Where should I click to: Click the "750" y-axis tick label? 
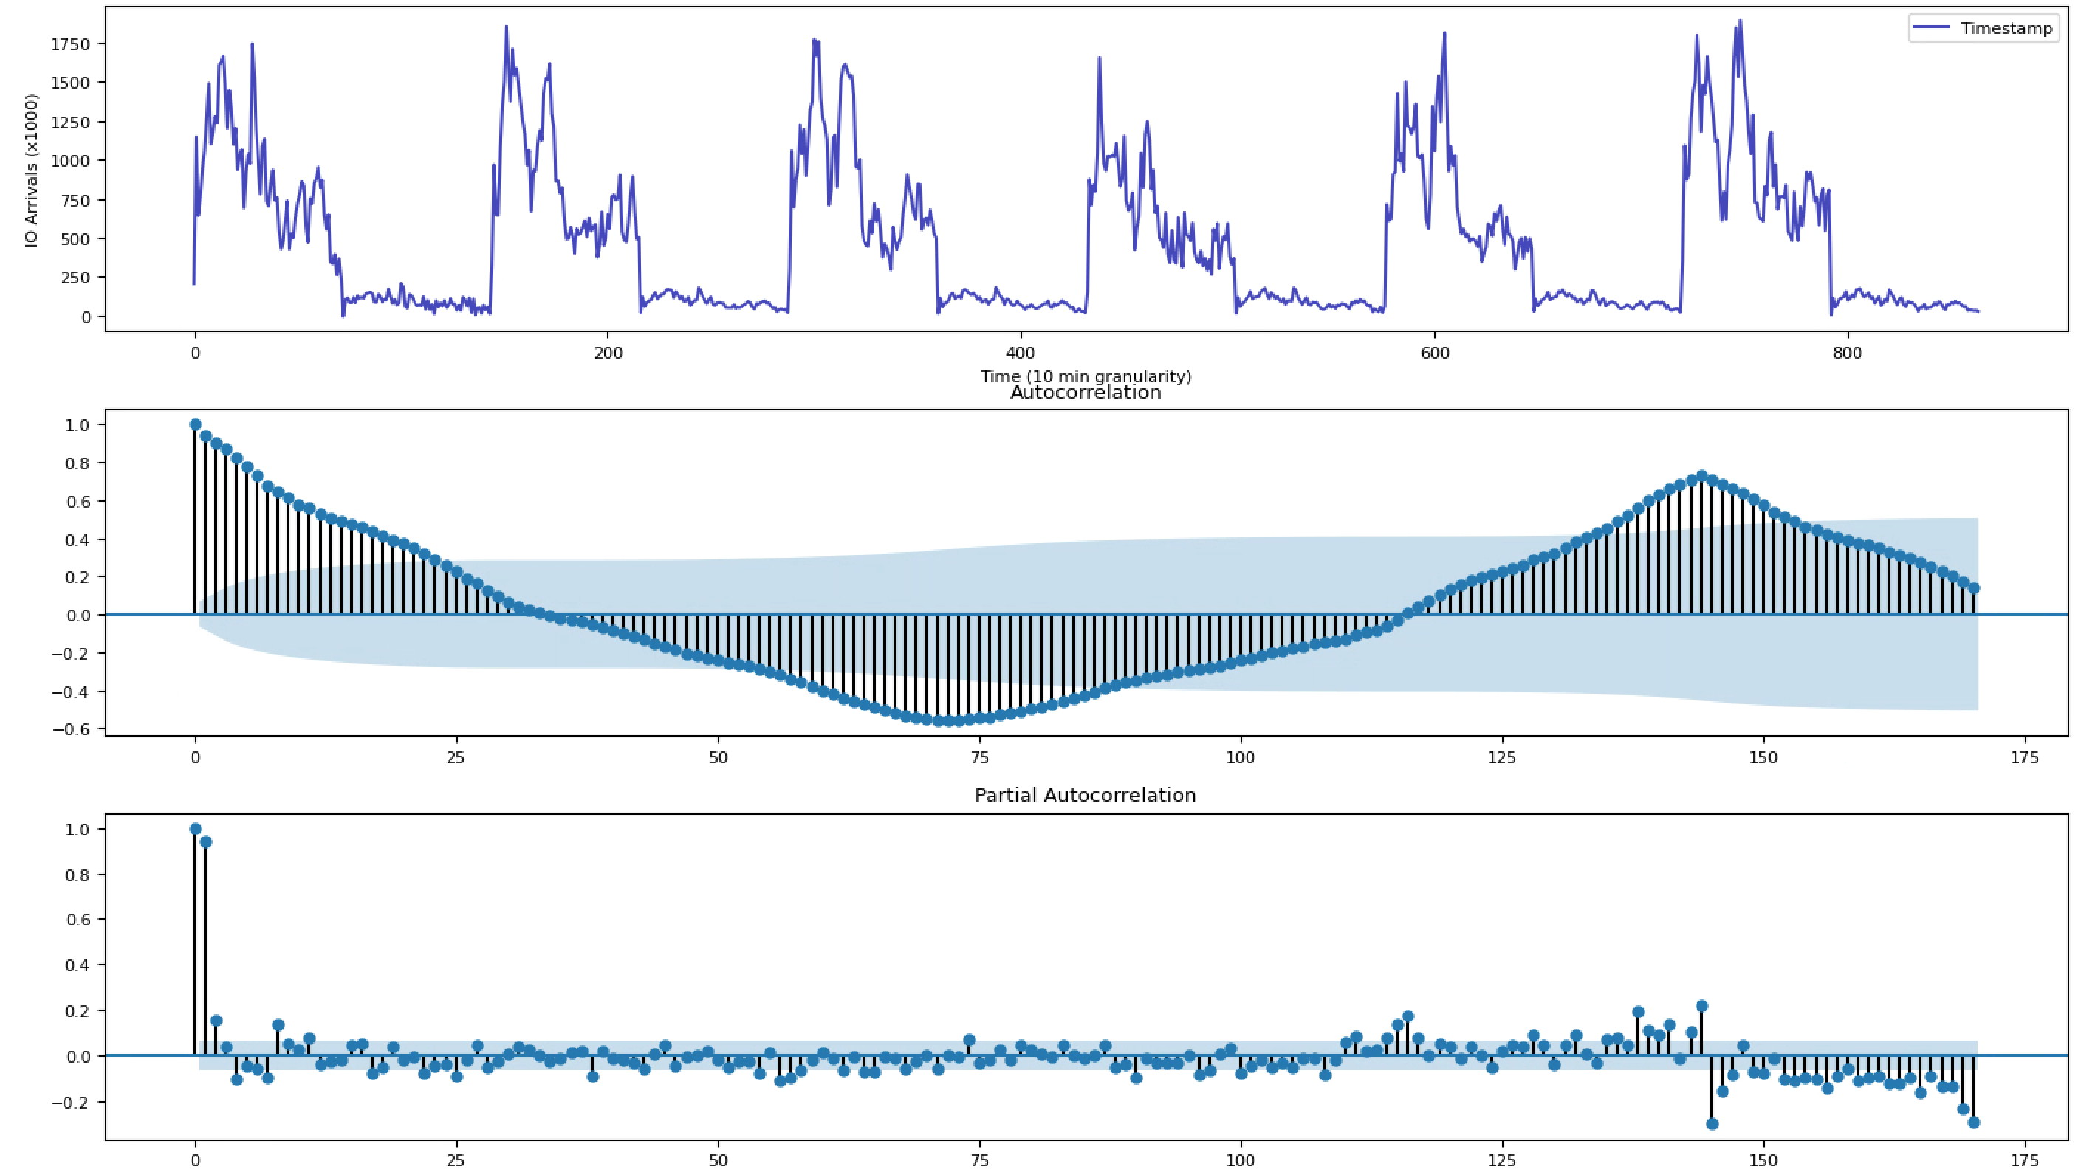tap(76, 200)
